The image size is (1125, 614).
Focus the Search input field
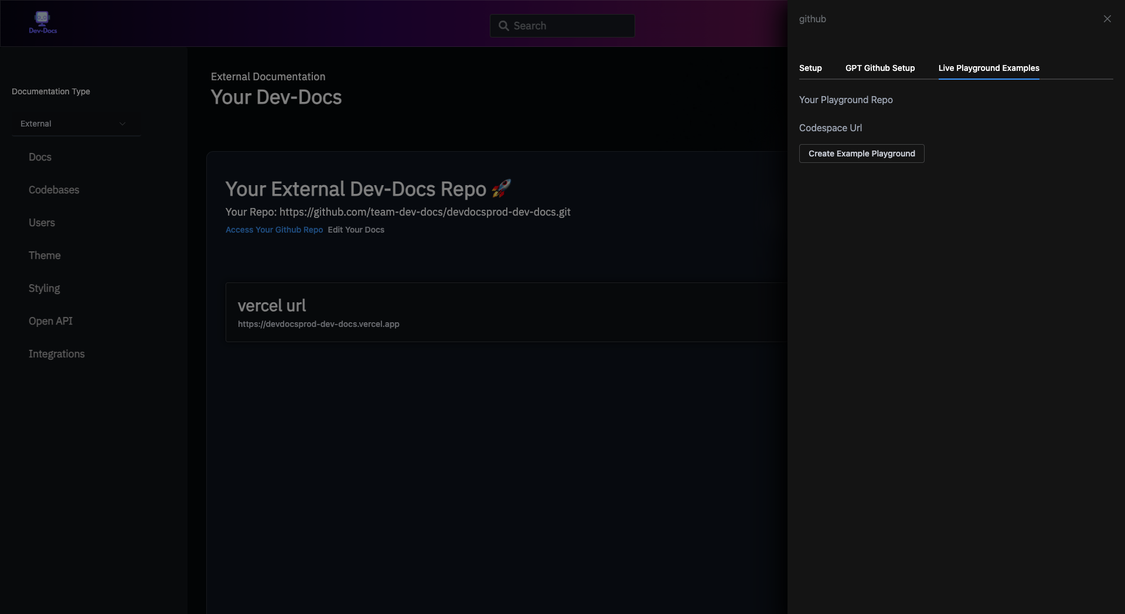tap(571, 26)
